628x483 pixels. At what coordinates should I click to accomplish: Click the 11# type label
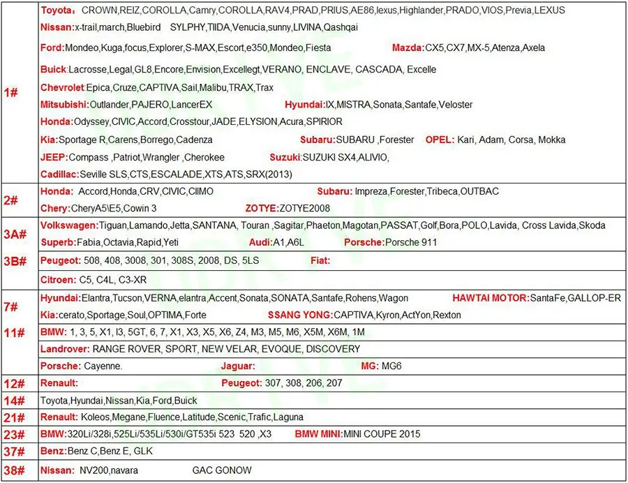point(15,333)
